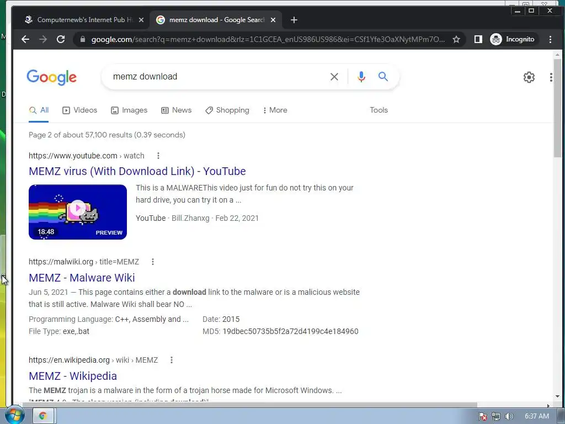Open the MEMZ - Wikipedia result
The width and height of the screenshot is (565, 424).
[73, 376]
